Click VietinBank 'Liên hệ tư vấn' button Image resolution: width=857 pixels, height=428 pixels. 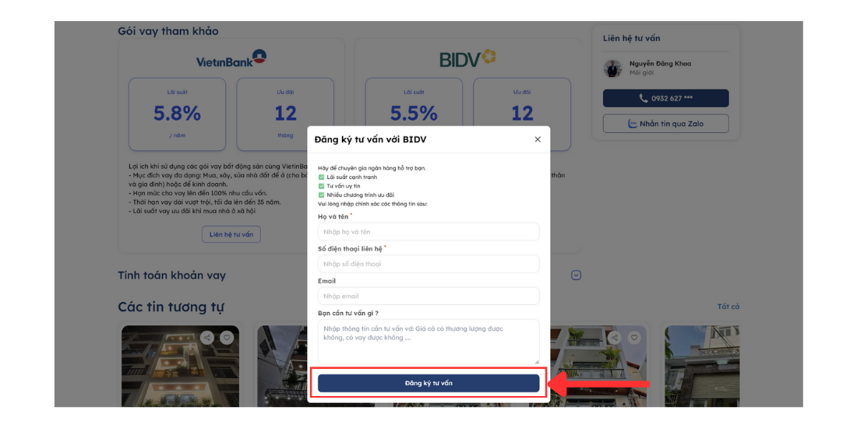click(231, 234)
